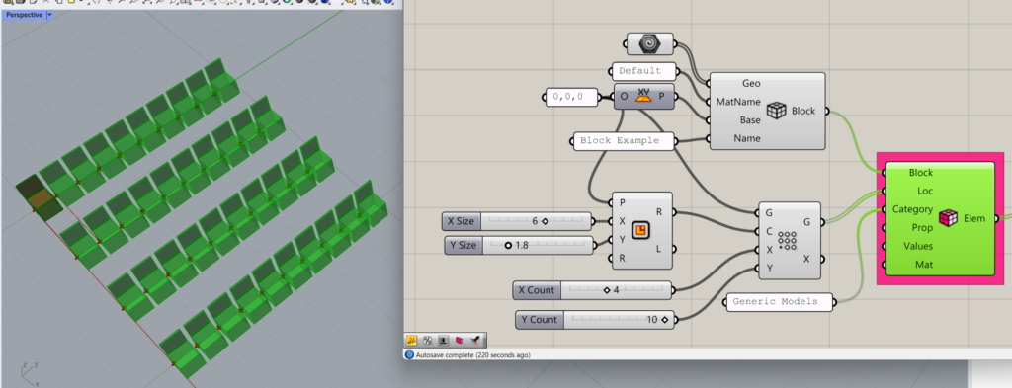Click the rectangular array dots icon
This screenshot has width=1012, height=388.
click(787, 241)
